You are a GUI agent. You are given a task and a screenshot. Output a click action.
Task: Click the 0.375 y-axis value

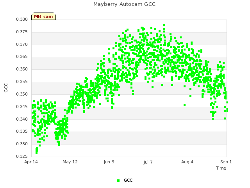[x=22, y=32]
